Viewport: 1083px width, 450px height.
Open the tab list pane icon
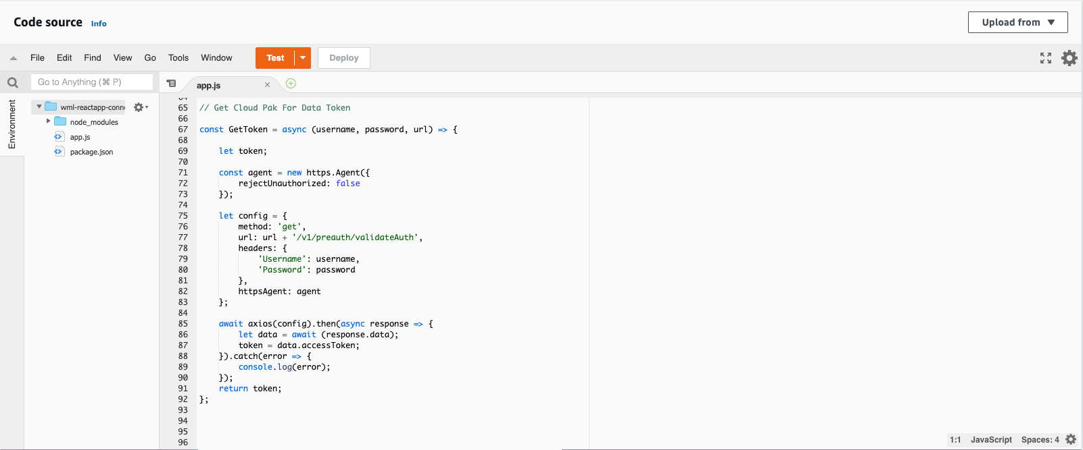click(x=171, y=84)
